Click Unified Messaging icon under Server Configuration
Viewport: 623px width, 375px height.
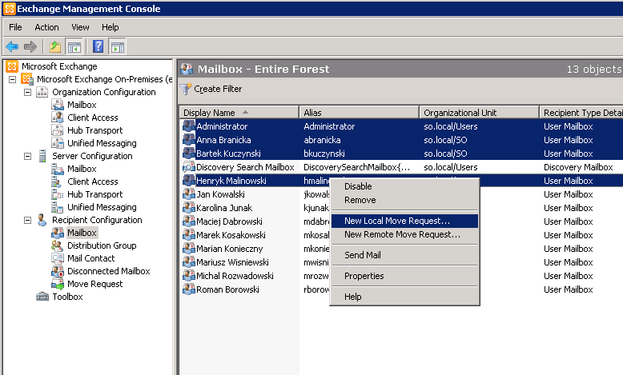click(58, 207)
